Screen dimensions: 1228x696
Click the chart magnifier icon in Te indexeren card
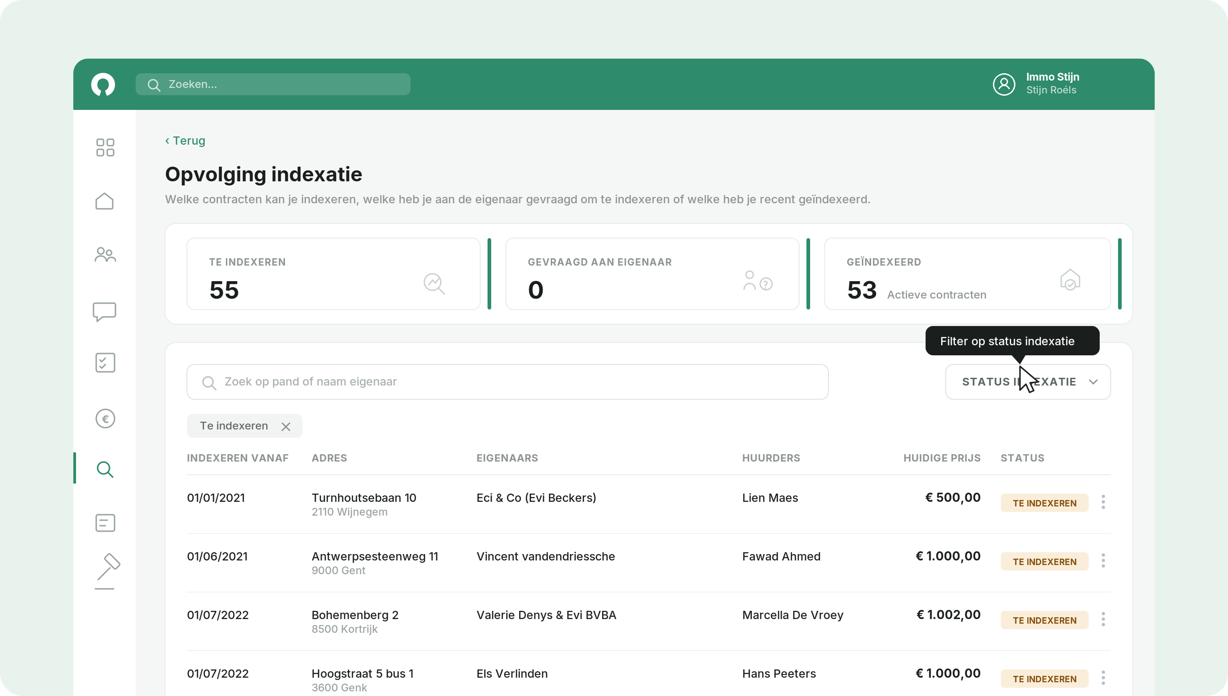(x=434, y=283)
